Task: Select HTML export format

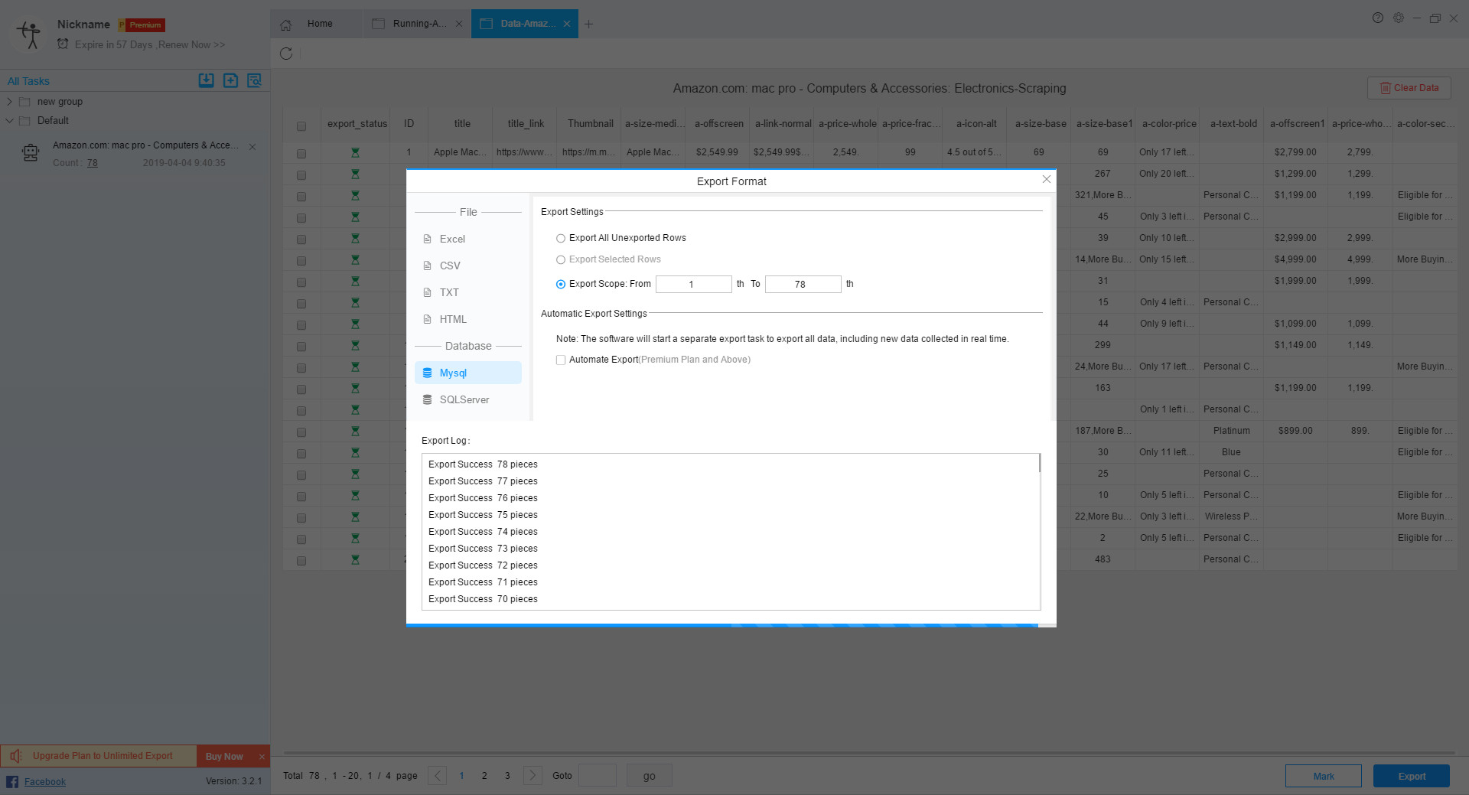Action: click(x=468, y=319)
